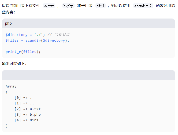Click the "[1] => .." output line
This screenshot has height=135, width=178.
click(24, 103)
